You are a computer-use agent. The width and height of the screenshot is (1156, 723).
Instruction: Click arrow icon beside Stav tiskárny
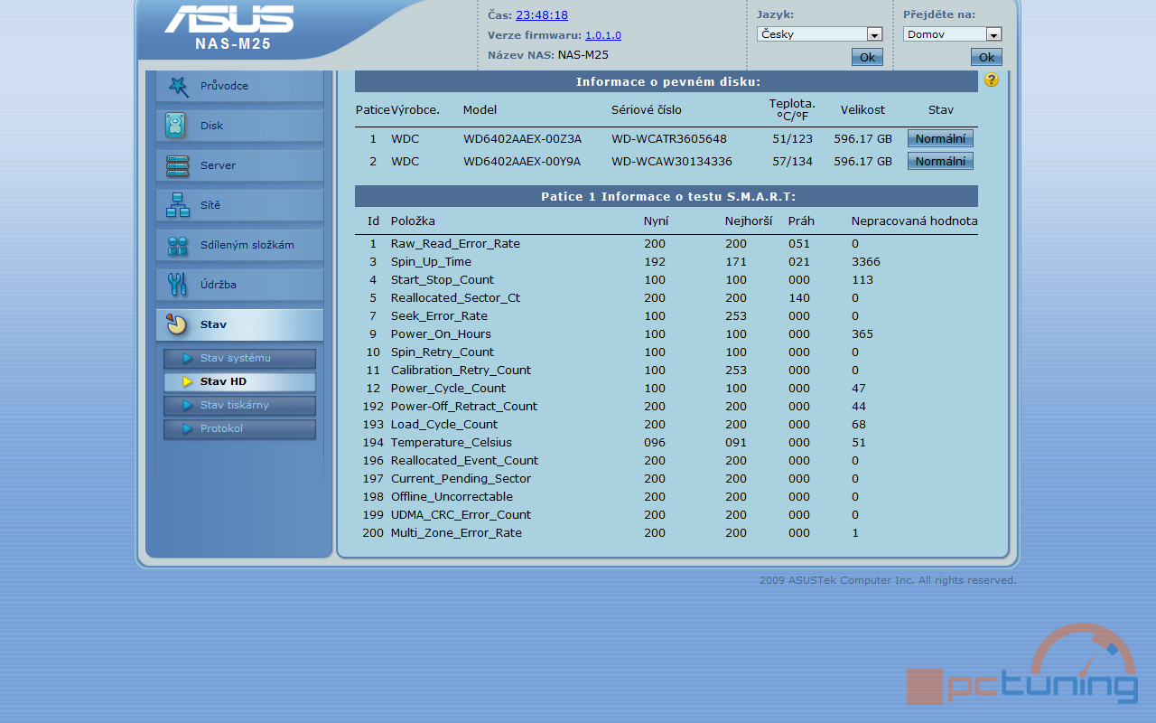[188, 405]
